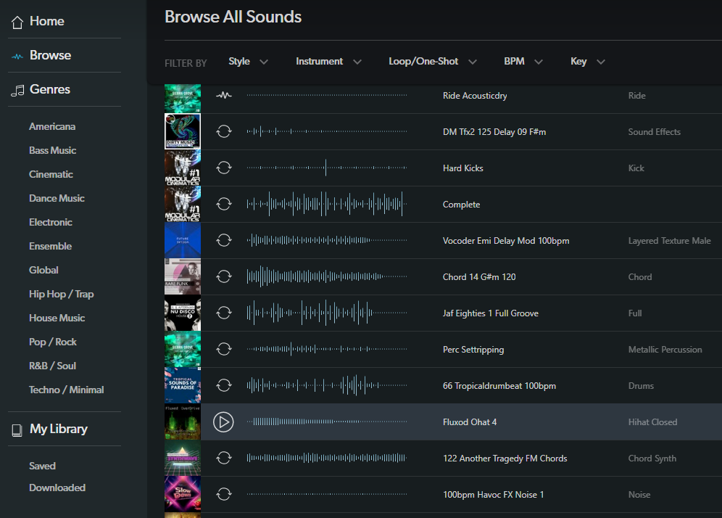This screenshot has height=518, width=722.
Task: Click the Browse waveform icon
Action: tap(17, 57)
